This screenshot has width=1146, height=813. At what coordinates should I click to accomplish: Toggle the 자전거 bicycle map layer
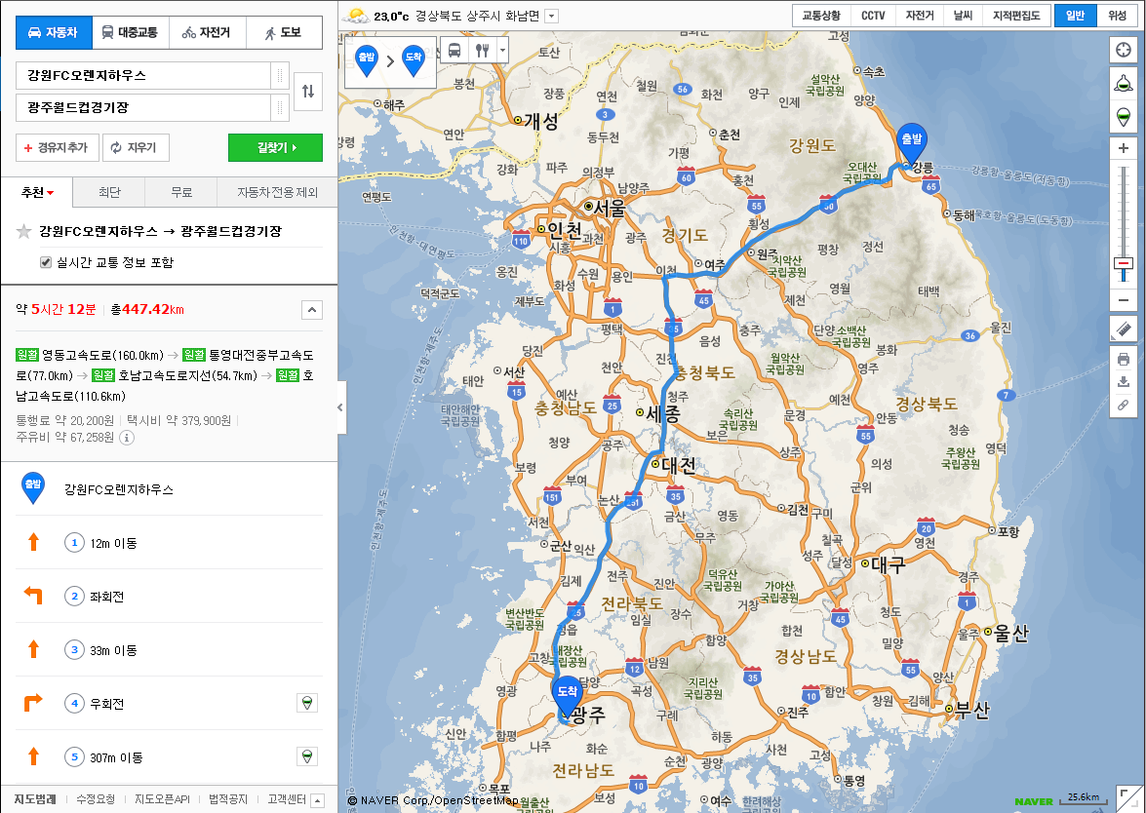tap(920, 16)
